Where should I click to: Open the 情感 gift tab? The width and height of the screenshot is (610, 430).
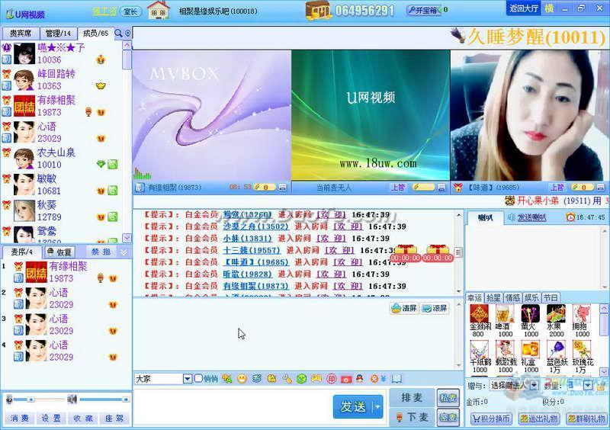512,297
